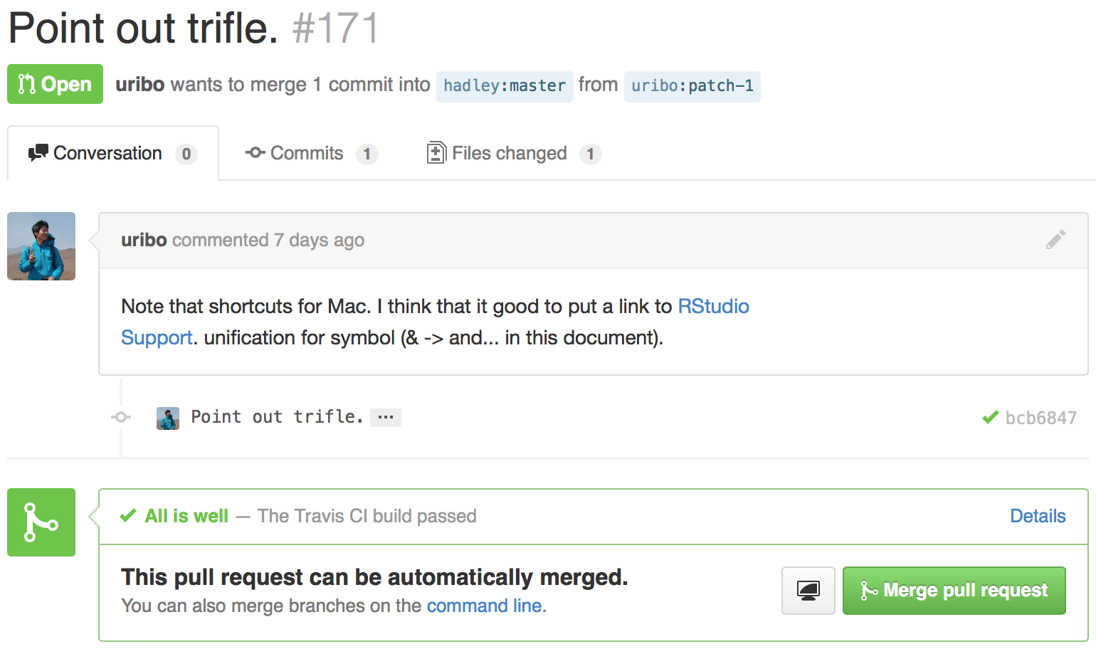The width and height of the screenshot is (1096, 649).
Task: Select the Conversation tab
Action: [112, 154]
